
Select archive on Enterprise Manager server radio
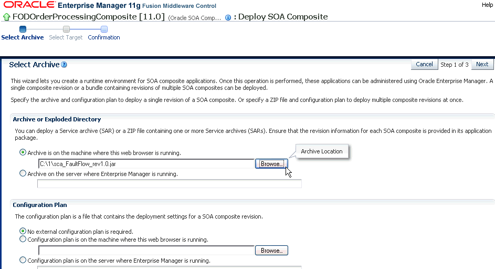pos(23,173)
